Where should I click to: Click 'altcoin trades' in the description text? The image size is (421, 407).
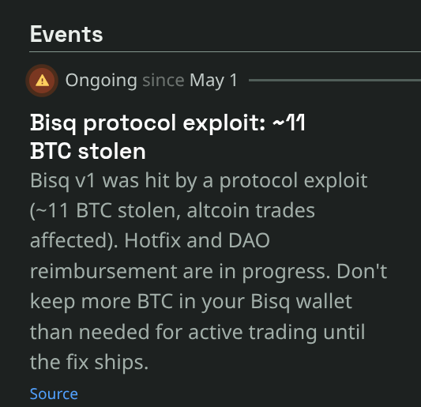(250, 210)
